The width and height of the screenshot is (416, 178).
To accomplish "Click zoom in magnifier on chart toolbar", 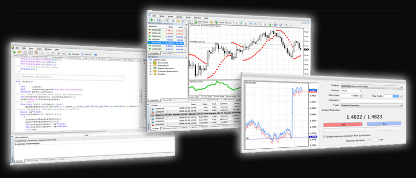I will (x=251, y=23).
